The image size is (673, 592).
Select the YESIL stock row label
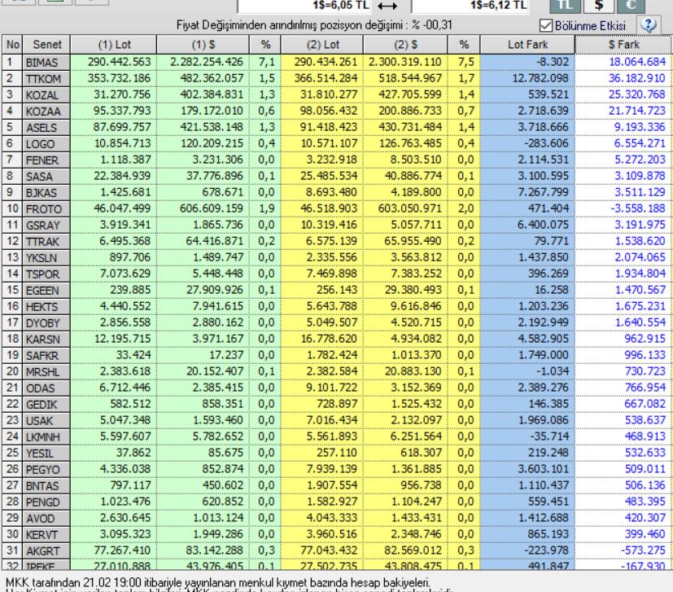pyautogui.click(x=46, y=454)
